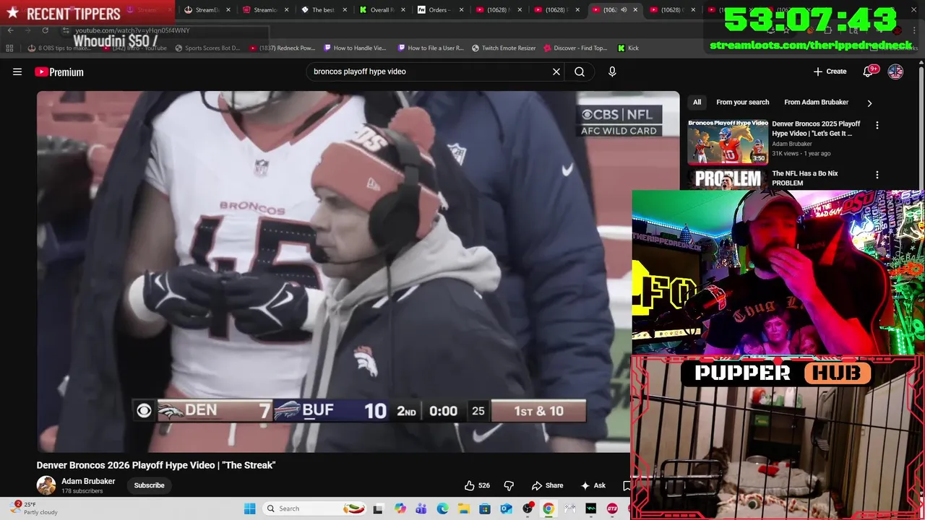Open 'Discover - Find Top...' bookmark
Image resolution: width=925 pixels, height=520 pixels.
pos(575,48)
